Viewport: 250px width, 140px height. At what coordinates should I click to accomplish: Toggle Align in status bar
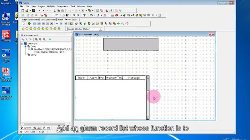(x=41, y=132)
